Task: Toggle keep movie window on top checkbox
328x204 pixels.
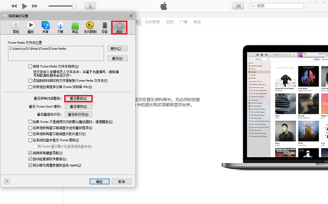Action: tap(30, 134)
